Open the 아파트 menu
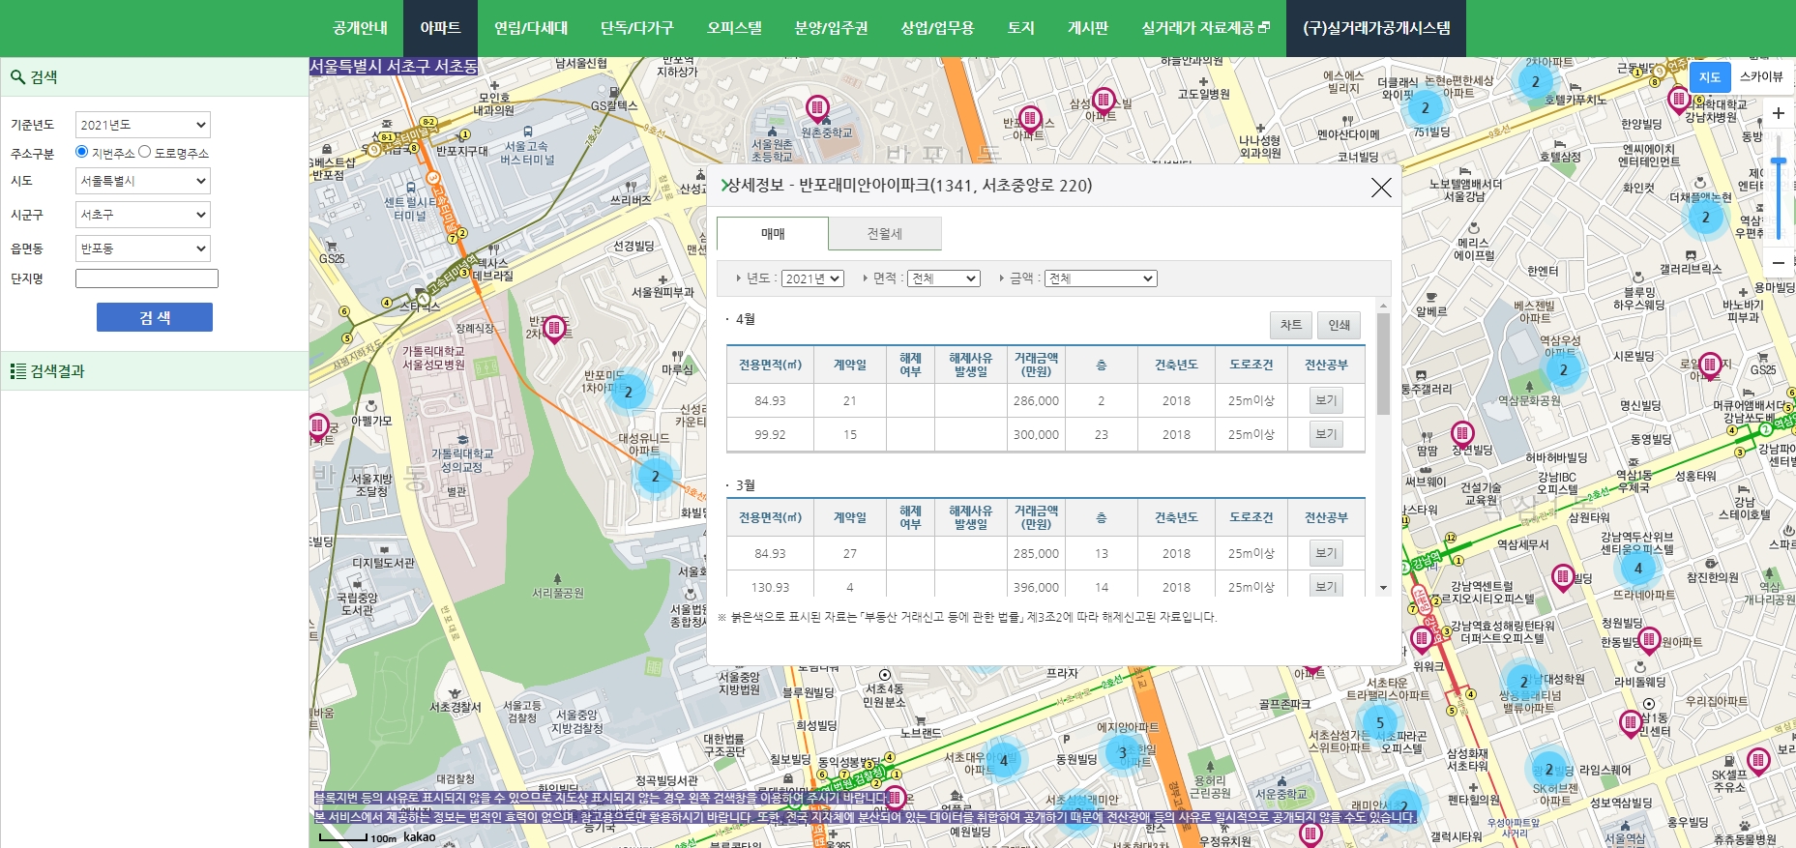The height and width of the screenshot is (848, 1796). 440,28
